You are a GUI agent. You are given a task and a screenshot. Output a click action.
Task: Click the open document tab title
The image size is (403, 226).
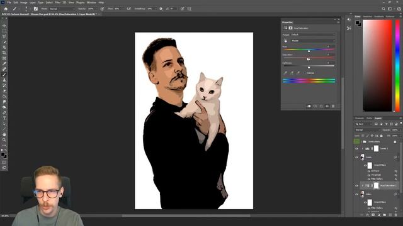pyautogui.click(x=49, y=14)
